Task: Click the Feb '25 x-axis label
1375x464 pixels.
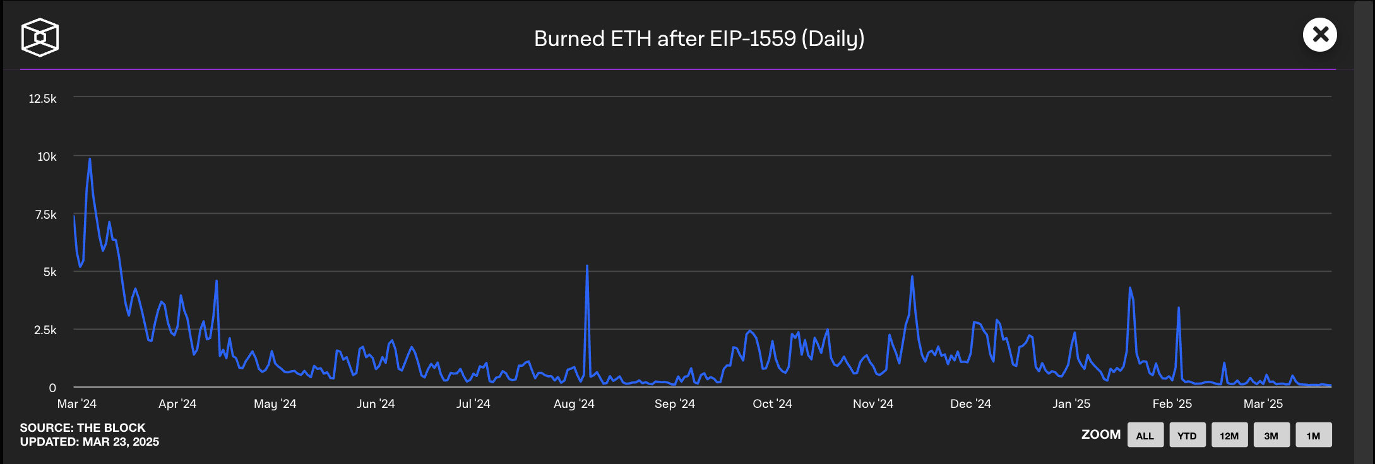Action: tap(1172, 403)
